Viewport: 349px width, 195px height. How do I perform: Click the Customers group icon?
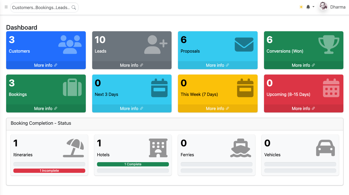click(70, 44)
